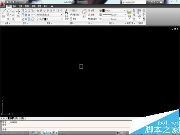Switch to the 输出 Output ribbon tab

(45, 6)
